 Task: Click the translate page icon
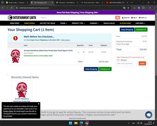(124, 8)
